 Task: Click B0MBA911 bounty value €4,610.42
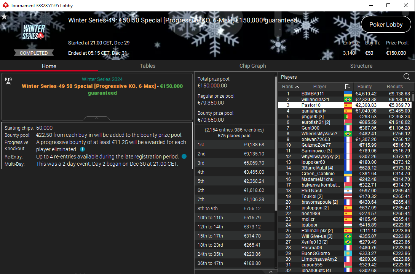coord(366,94)
